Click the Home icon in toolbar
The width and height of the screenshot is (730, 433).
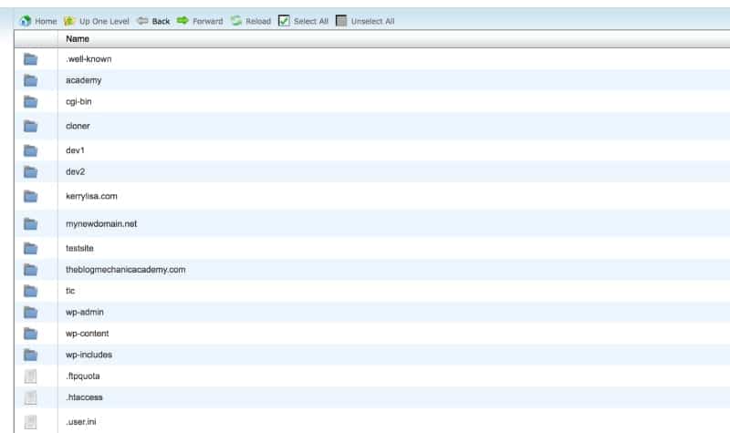pyautogui.click(x=26, y=21)
